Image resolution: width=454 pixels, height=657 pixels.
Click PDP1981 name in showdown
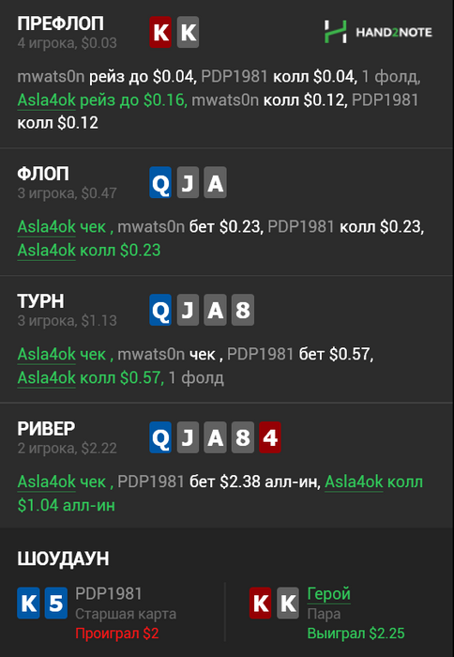(109, 594)
